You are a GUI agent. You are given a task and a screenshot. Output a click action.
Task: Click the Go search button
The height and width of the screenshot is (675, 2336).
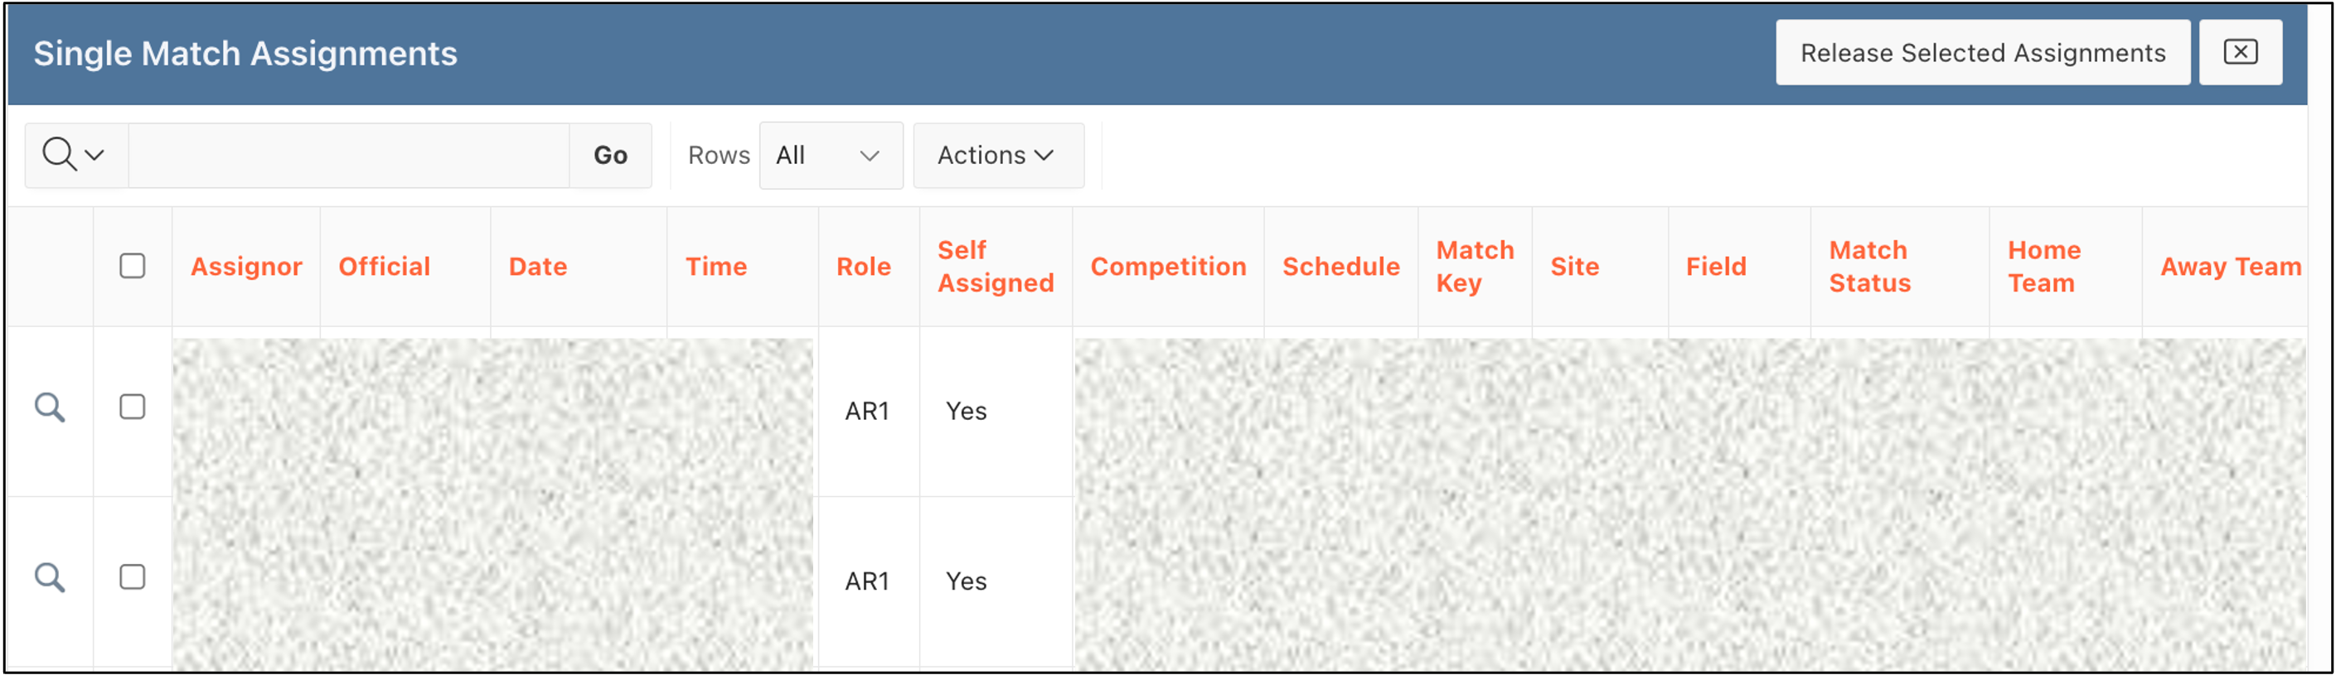coord(610,156)
